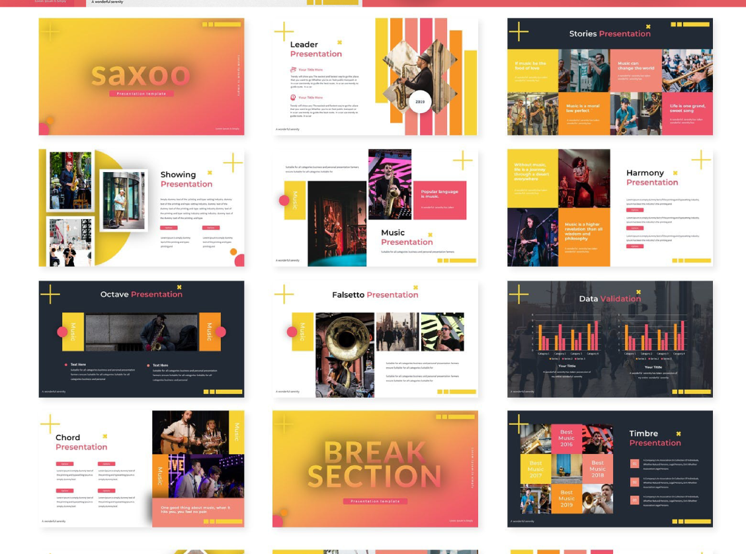Viewport: 746px width, 554px height.
Task: Open the Saxoo title slide thumbnail
Action: click(x=141, y=76)
